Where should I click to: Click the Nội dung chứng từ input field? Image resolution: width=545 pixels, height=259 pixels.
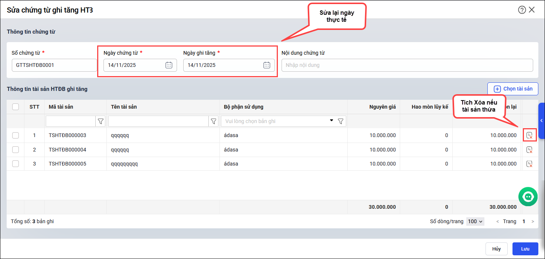407,65
